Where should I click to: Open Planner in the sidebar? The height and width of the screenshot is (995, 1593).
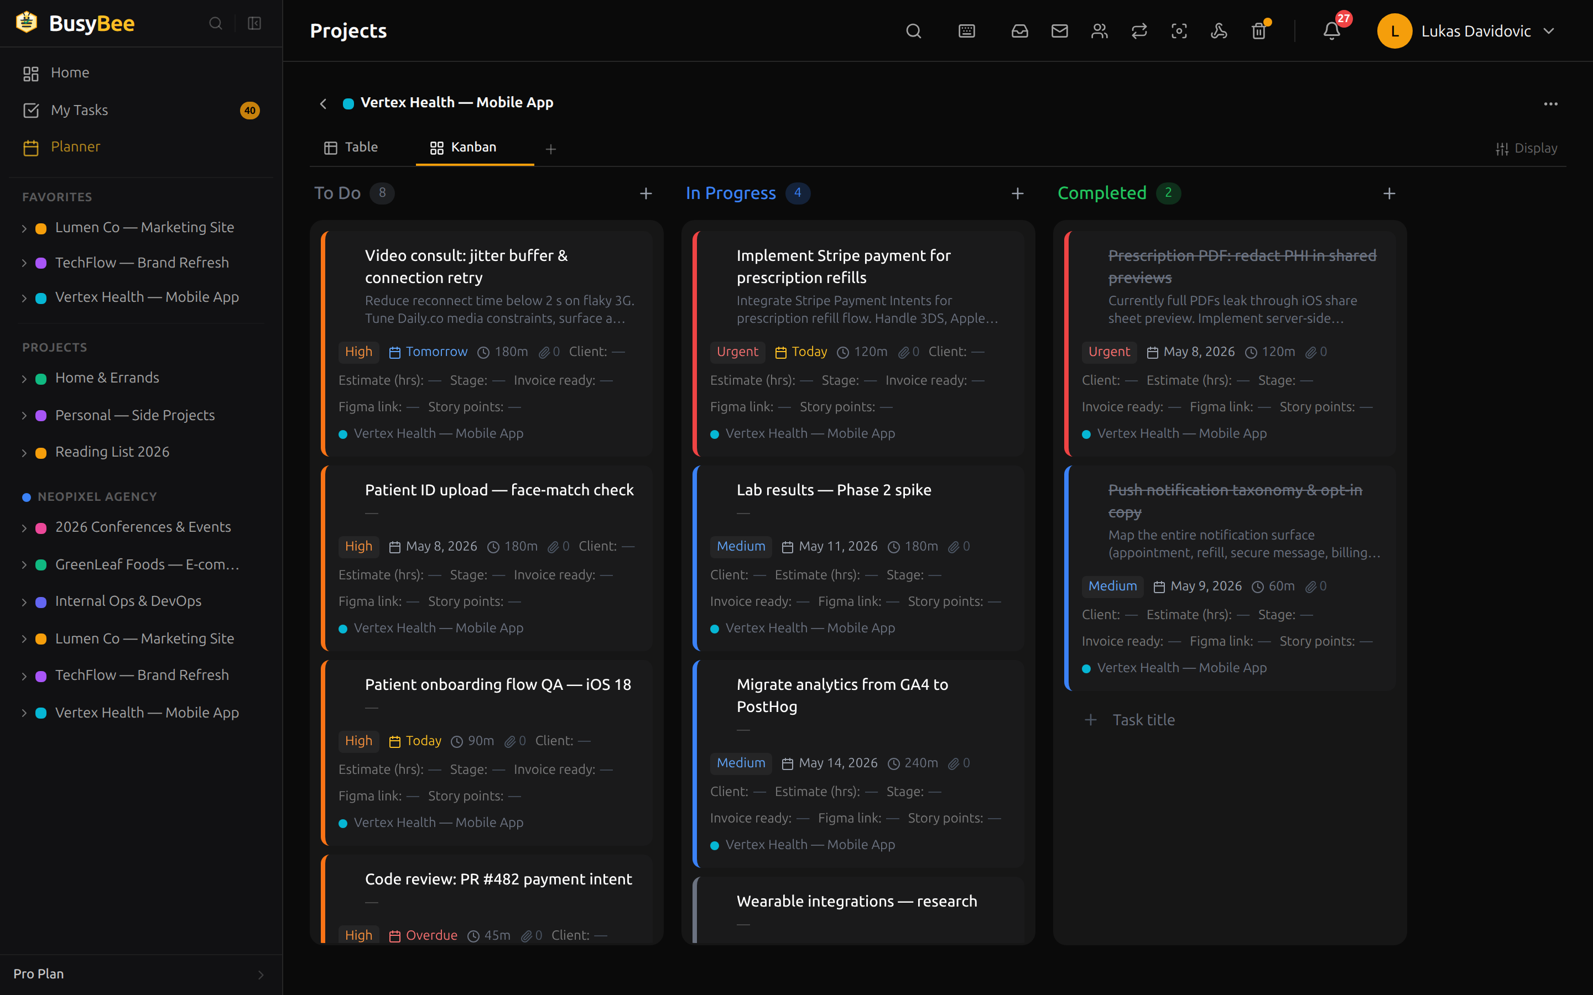click(141, 146)
